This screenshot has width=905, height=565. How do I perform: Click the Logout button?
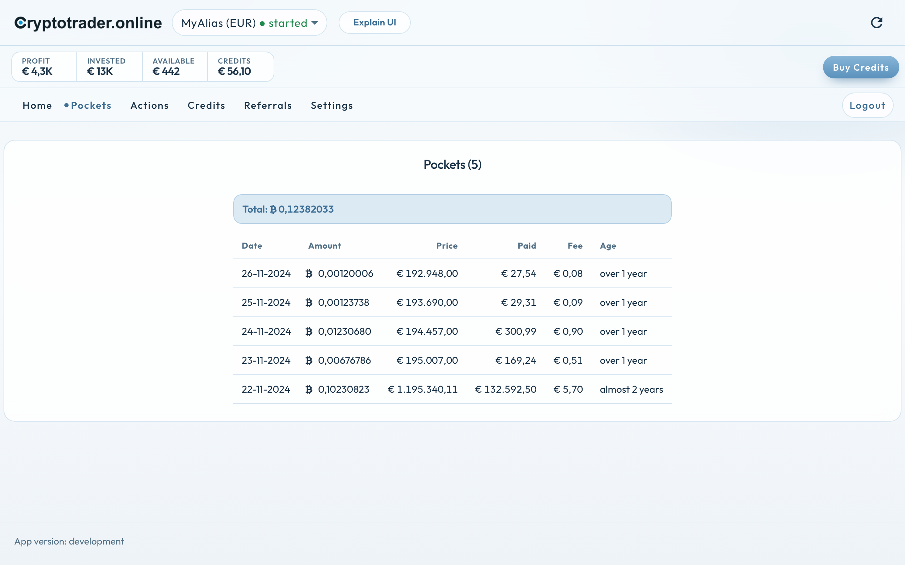pyautogui.click(x=867, y=105)
